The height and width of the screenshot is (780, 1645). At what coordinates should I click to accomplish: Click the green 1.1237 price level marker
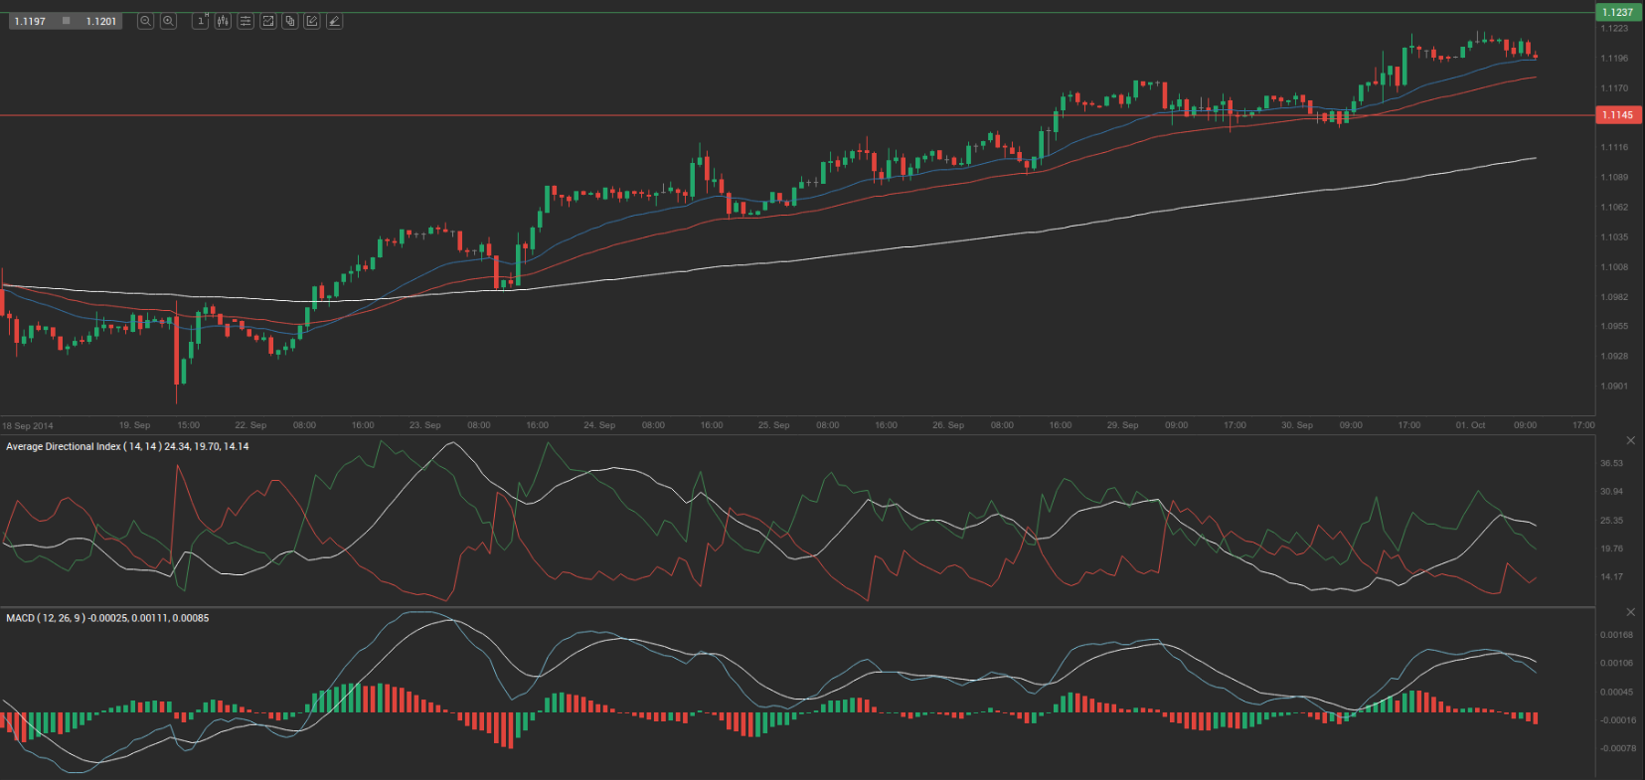pos(1617,12)
